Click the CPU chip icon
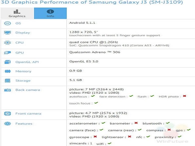 (8, 43)
